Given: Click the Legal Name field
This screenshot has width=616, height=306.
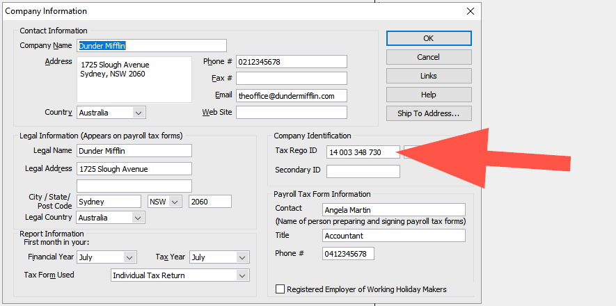Looking at the screenshot, I should [x=134, y=151].
